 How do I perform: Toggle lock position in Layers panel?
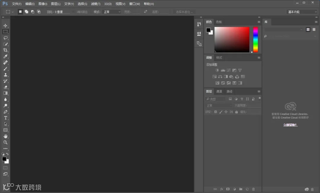(226, 112)
